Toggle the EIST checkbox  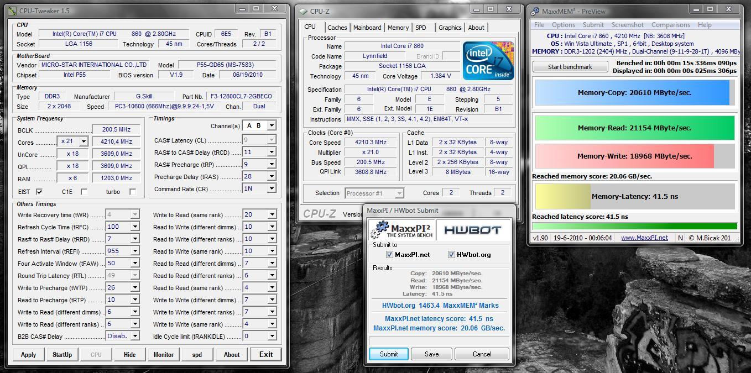pos(39,192)
